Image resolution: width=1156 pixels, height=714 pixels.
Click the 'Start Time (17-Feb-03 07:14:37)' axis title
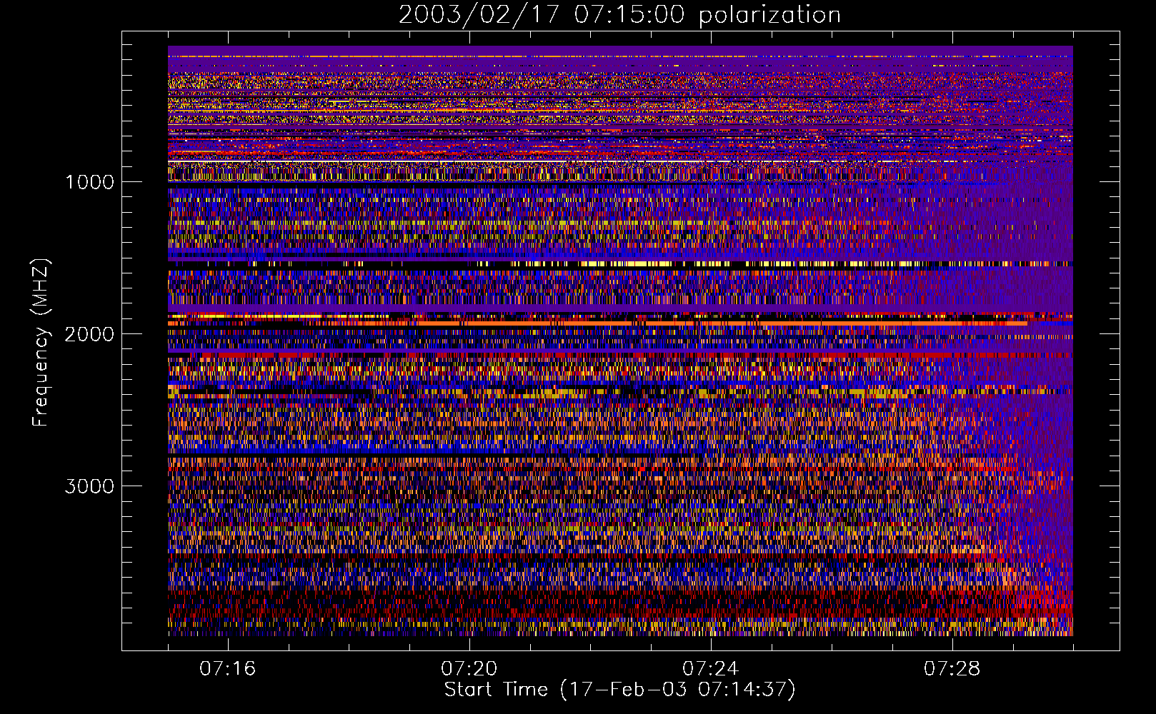[619, 690]
